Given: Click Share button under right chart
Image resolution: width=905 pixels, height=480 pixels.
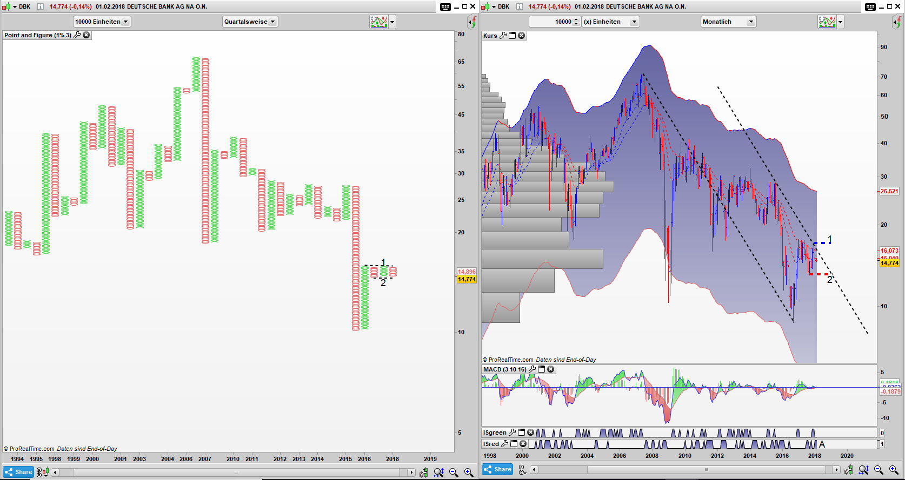Looking at the screenshot, I should point(497,470).
